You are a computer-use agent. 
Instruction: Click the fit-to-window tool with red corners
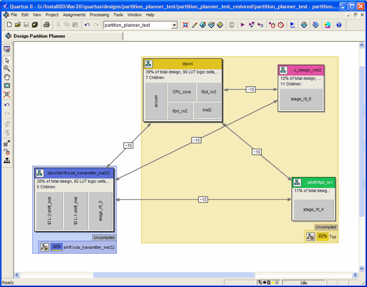coord(7,95)
